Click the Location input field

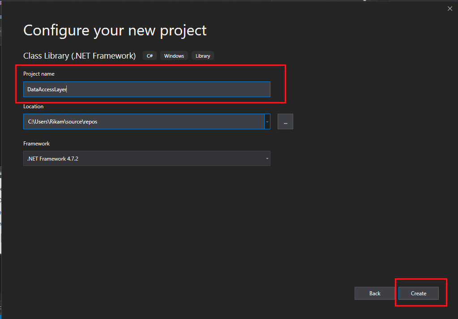(x=143, y=121)
